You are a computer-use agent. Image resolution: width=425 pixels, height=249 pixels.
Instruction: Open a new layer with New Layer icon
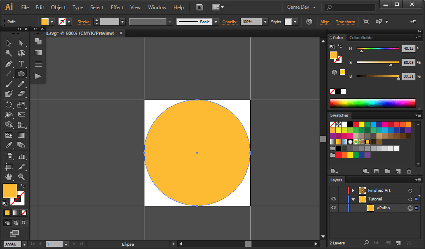(398, 243)
